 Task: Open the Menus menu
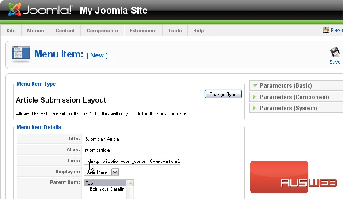[35, 31]
